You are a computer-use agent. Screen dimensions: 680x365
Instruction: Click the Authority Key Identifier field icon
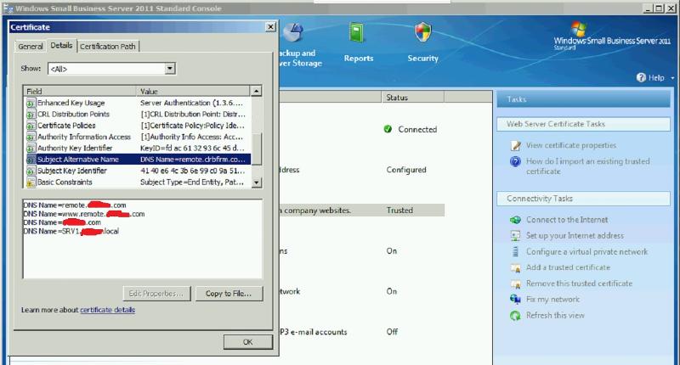click(x=31, y=148)
